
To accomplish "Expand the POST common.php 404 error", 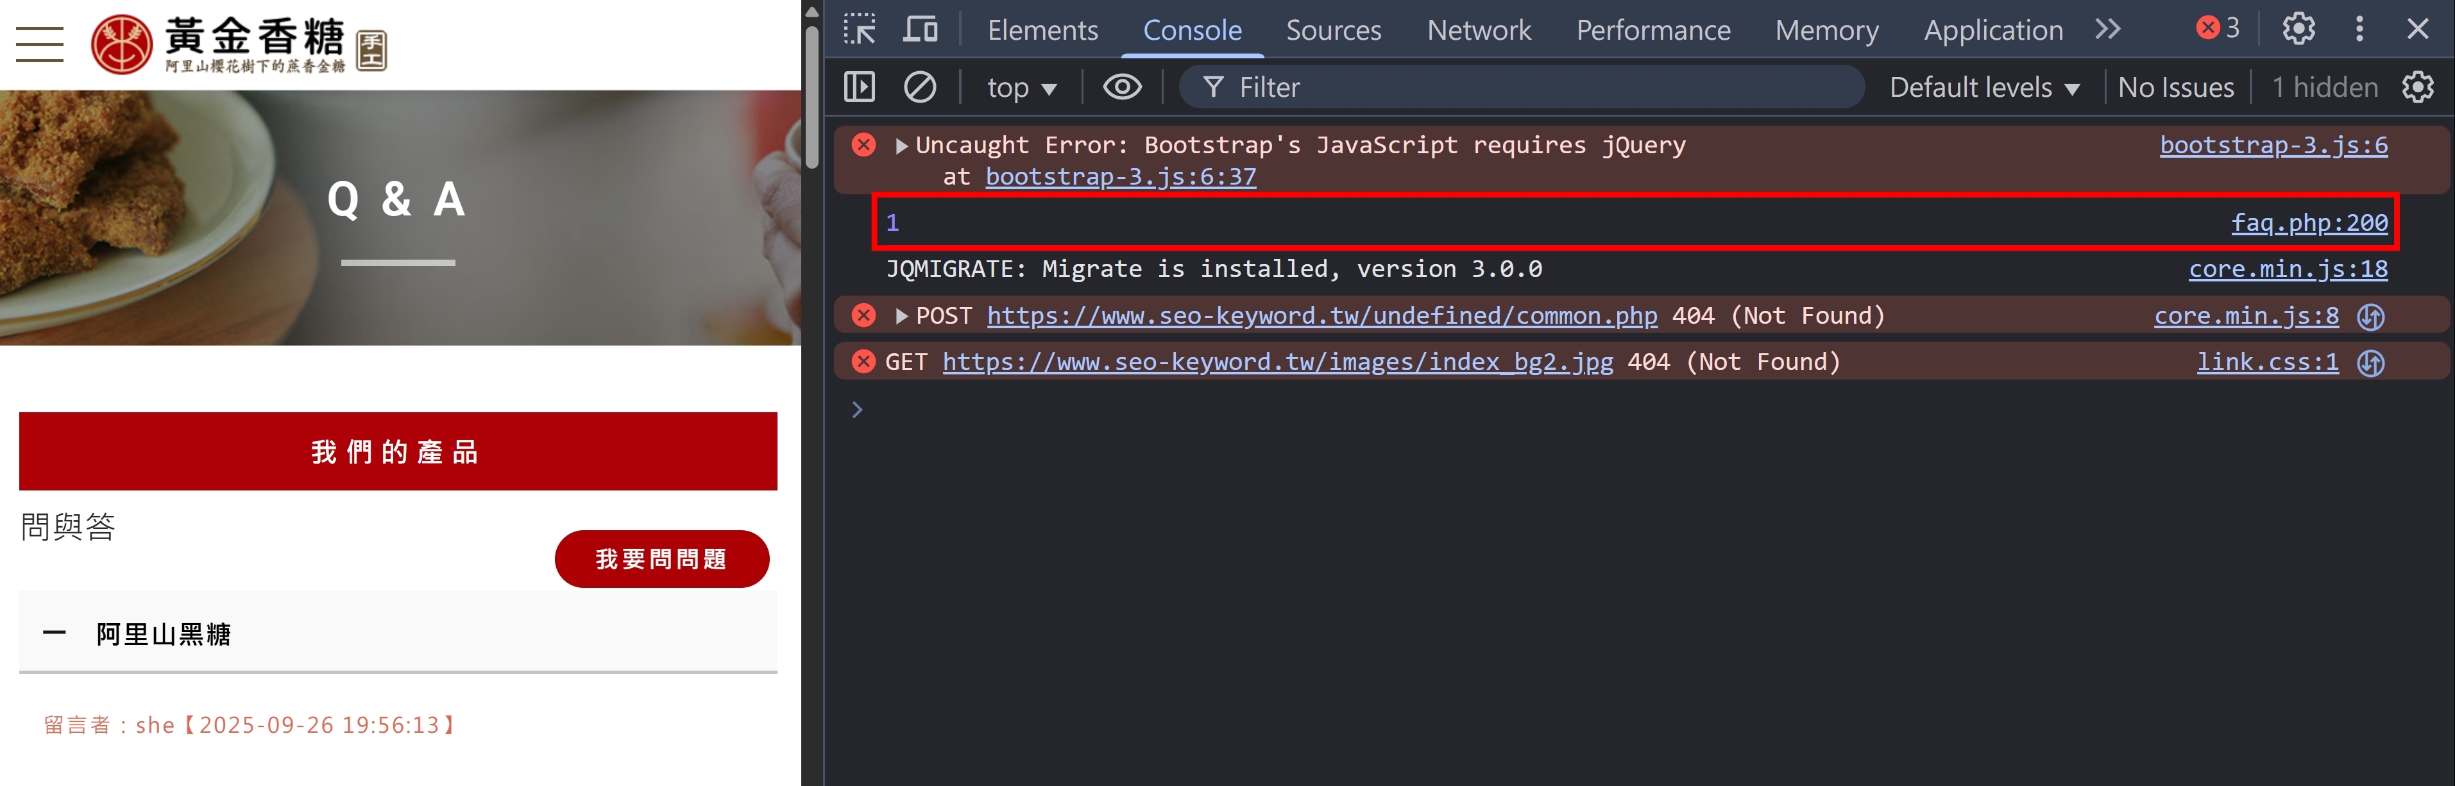I will [901, 316].
